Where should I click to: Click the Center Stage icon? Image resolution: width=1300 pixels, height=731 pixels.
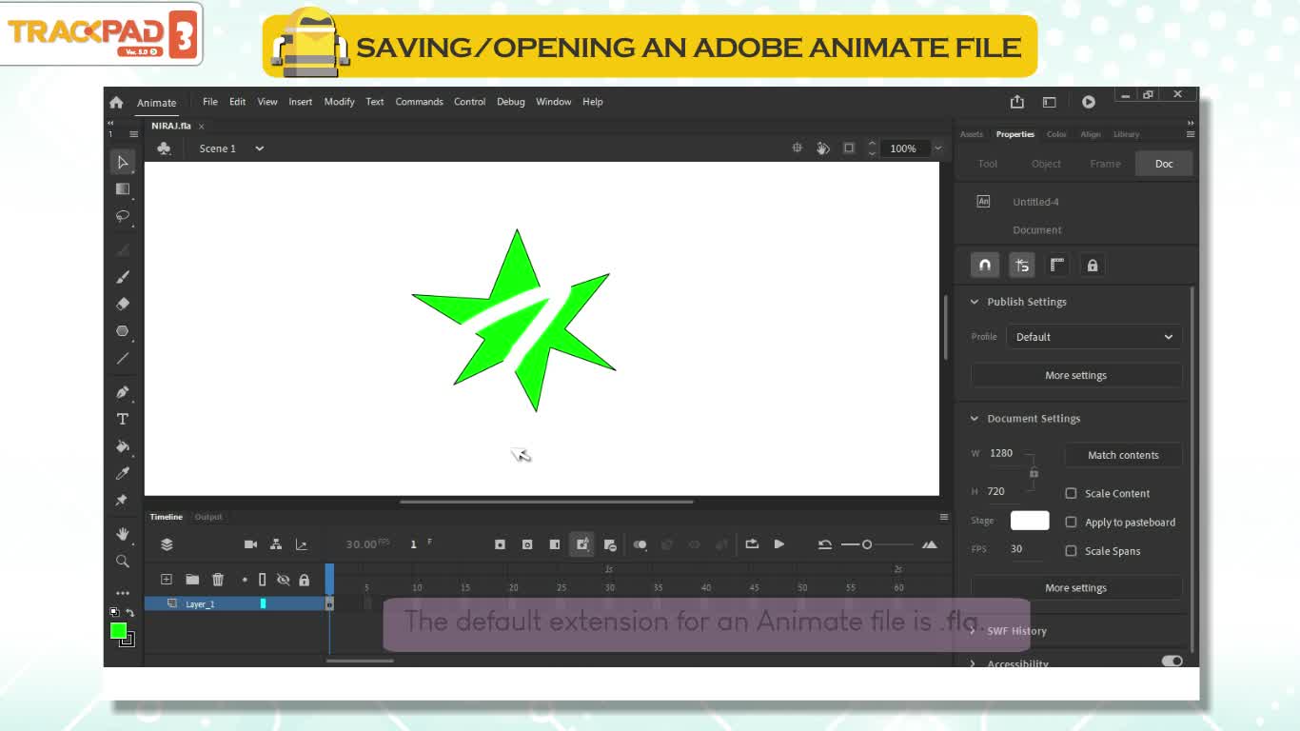[798, 148]
